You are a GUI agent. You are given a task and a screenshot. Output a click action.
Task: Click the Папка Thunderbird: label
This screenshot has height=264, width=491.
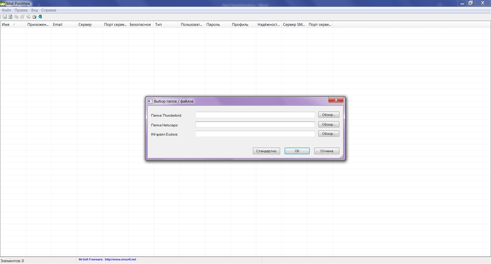pos(166,115)
